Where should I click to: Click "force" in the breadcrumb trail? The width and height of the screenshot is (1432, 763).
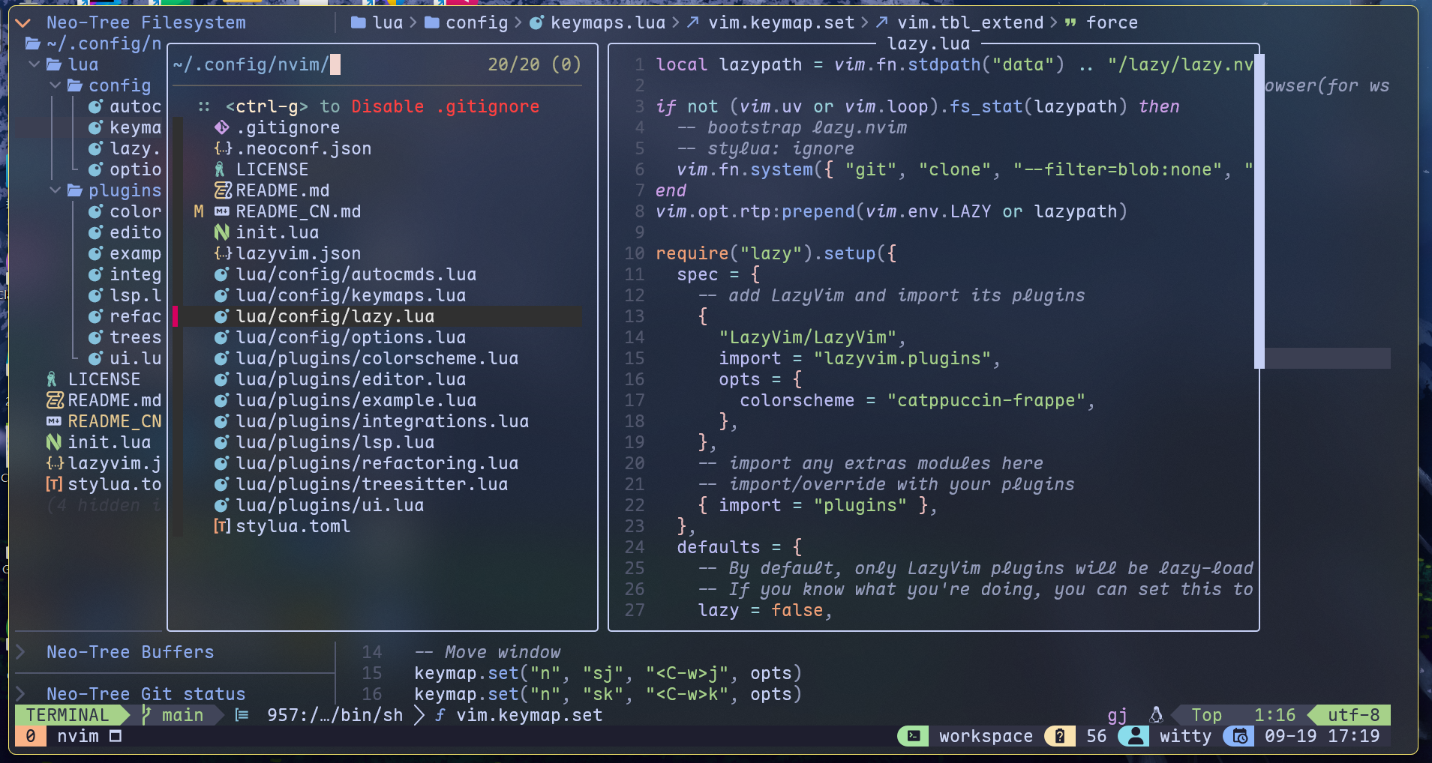coord(1112,22)
